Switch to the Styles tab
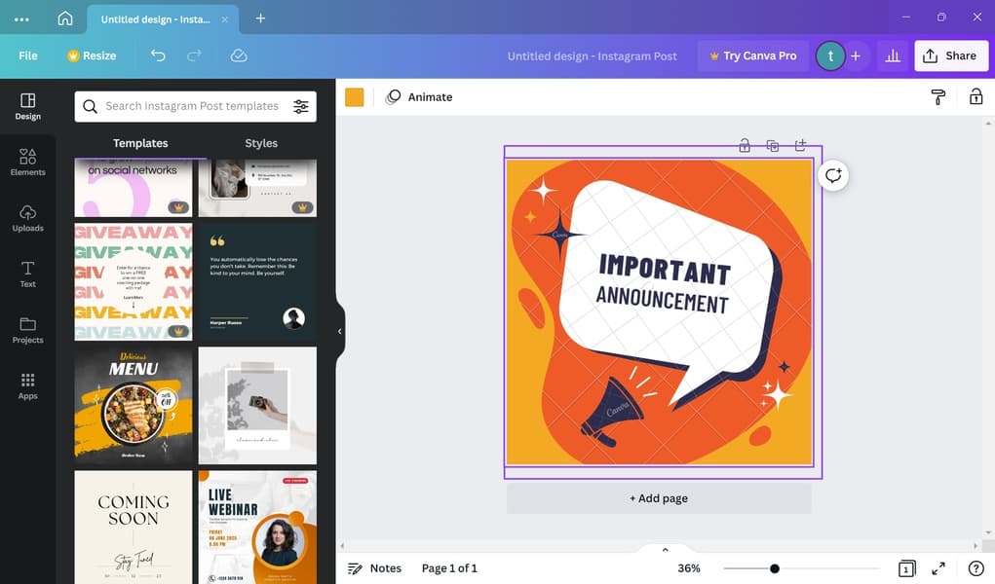Viewport: 995px width, 584px height. (261, 143)
